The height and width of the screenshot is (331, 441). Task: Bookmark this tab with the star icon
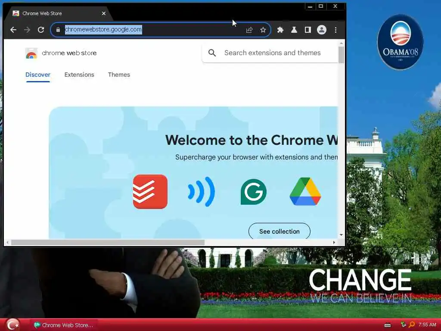pyautogui.click(x=263, y=30)
